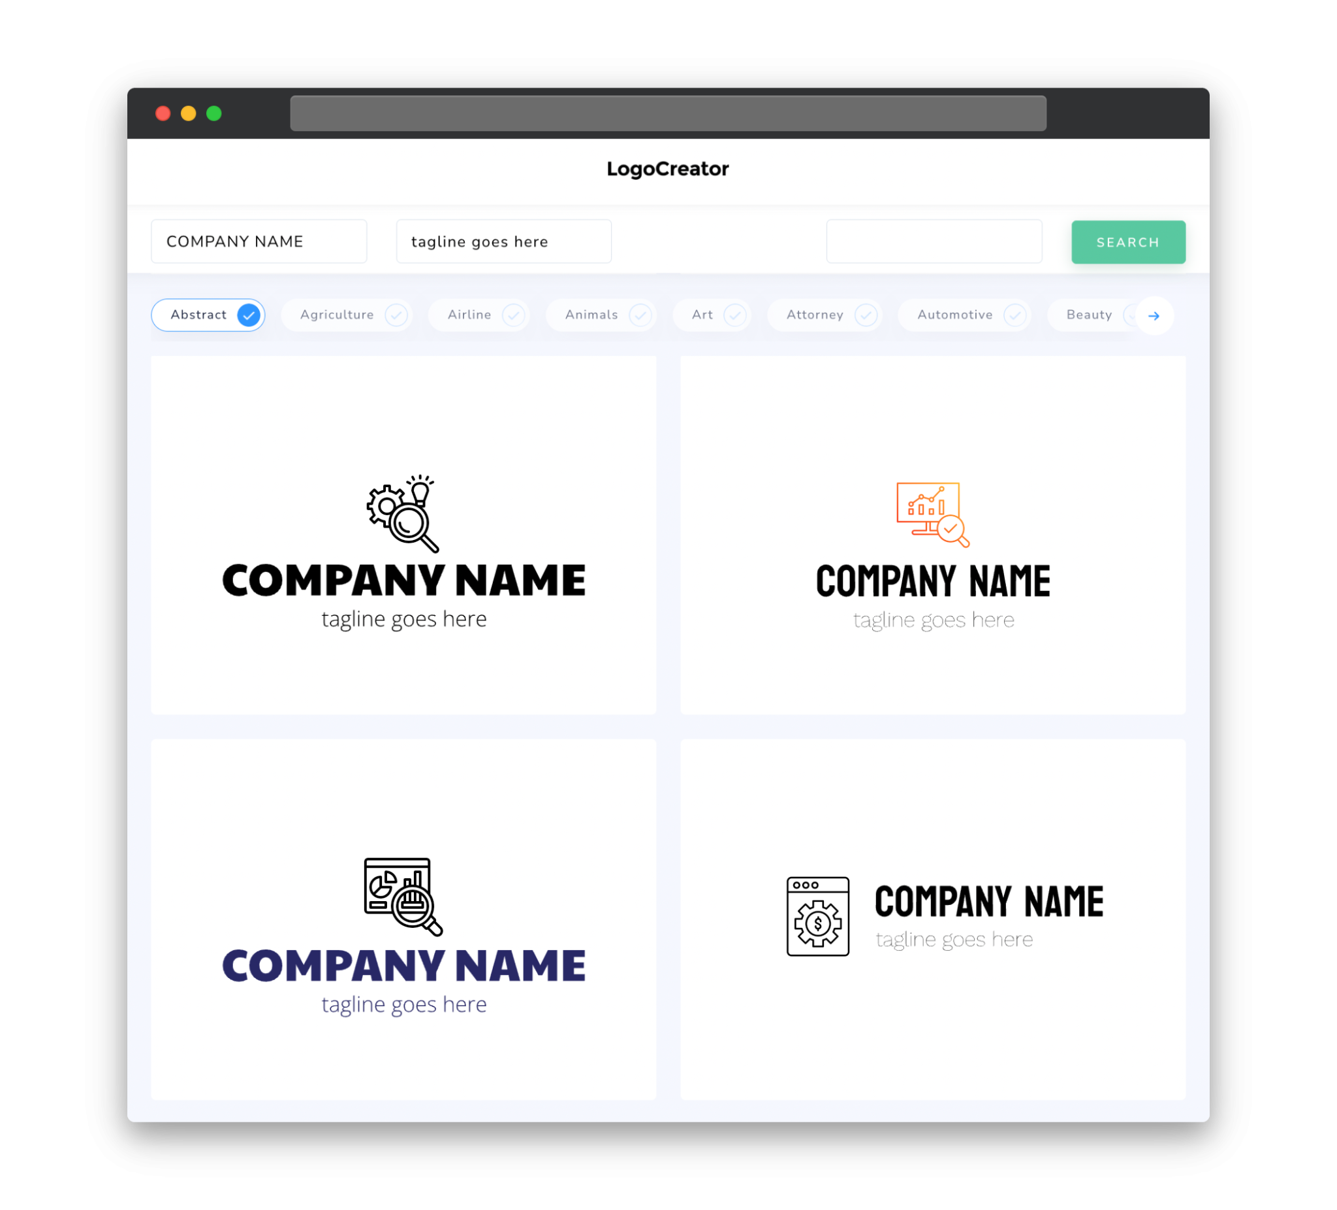Viewport: 1337px width, 1210px height.
Task: Click the Search button
Action: point(1127,241)
